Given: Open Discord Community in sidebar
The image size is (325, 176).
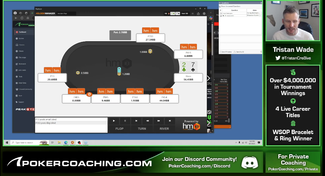Looking at the screenshot, I should (25, 89).
